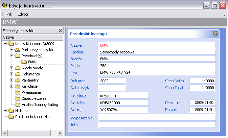Click the tree horizontal scrollbar thumb
This screenshot has width=228, height=138.
point(29,133)
